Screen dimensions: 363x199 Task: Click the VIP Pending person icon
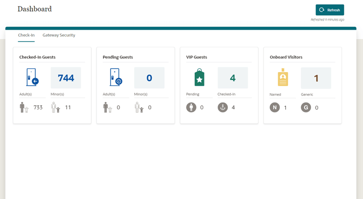click(x=191, y=107)
